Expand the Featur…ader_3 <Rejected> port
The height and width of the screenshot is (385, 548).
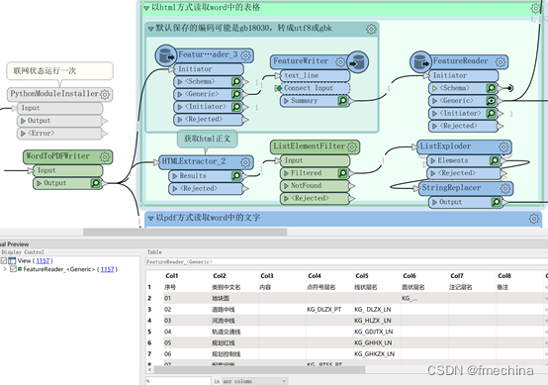pyautogui.click(x=180, y=119)
